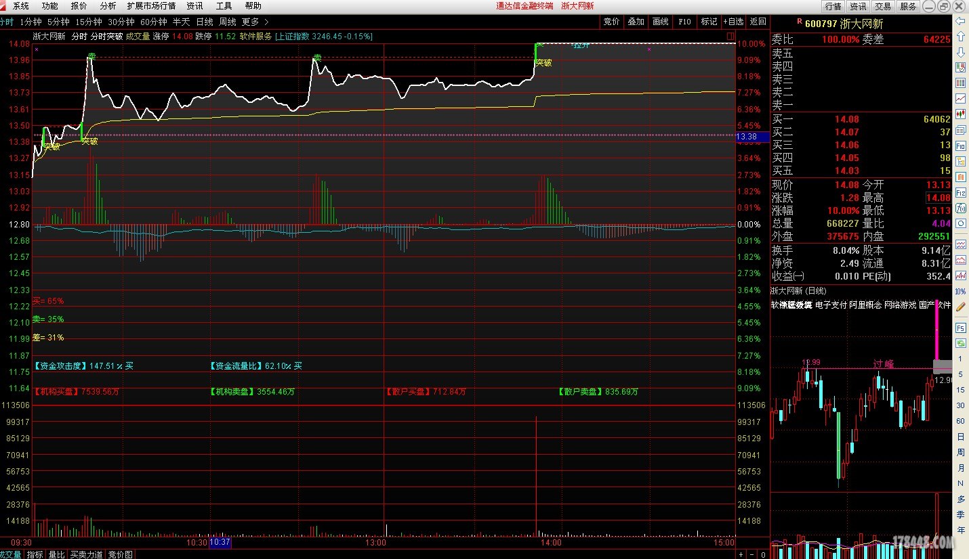Viewport: 969px width, 559px height.
Task: Click the up arrow icon in right sidebar
Action: pos(960,38)
